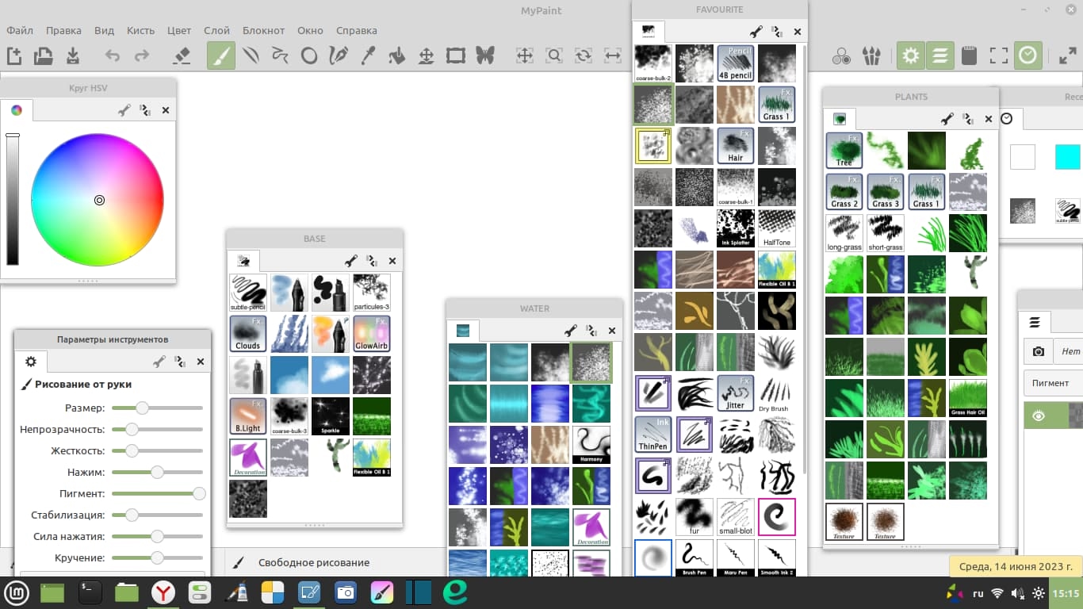Toggle the tool options gear button
The width and height of the screenshot is (1083, 609).
(x=911, y=56)
